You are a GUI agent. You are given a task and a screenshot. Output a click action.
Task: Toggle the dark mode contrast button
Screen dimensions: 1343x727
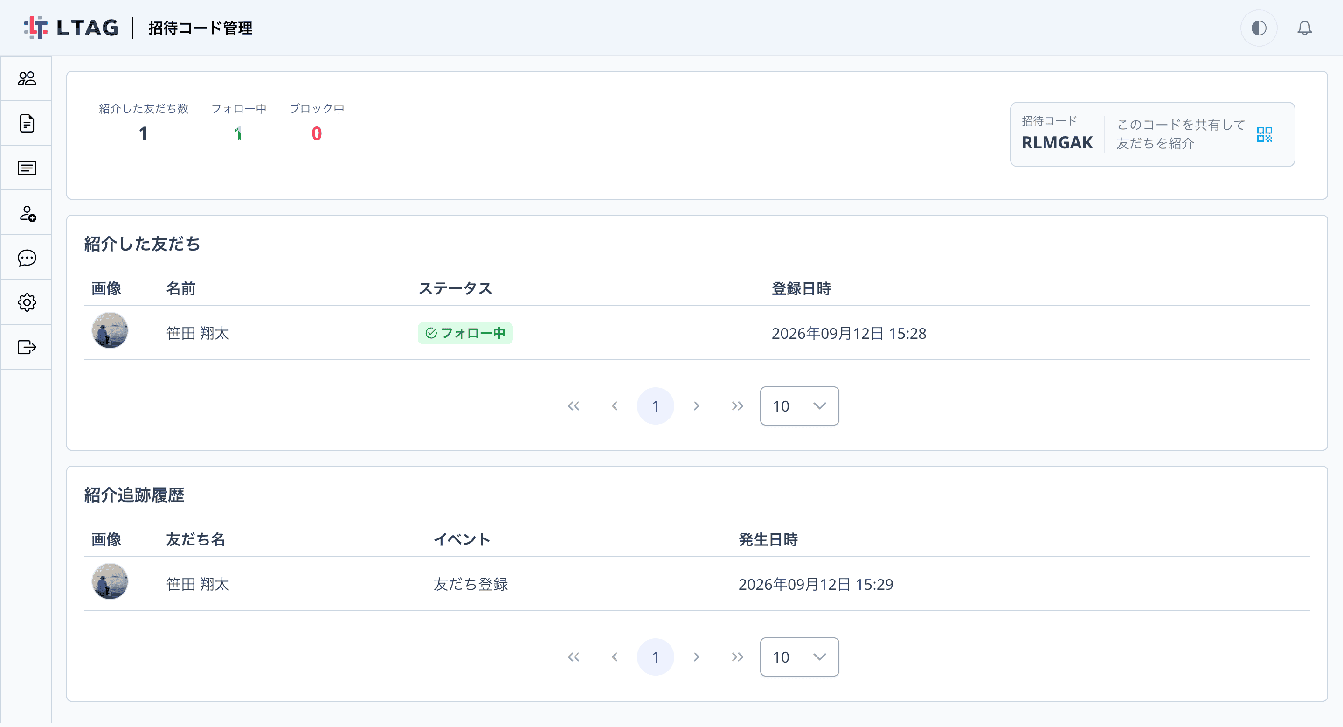pyautogui.click(x=1259, y=28)
